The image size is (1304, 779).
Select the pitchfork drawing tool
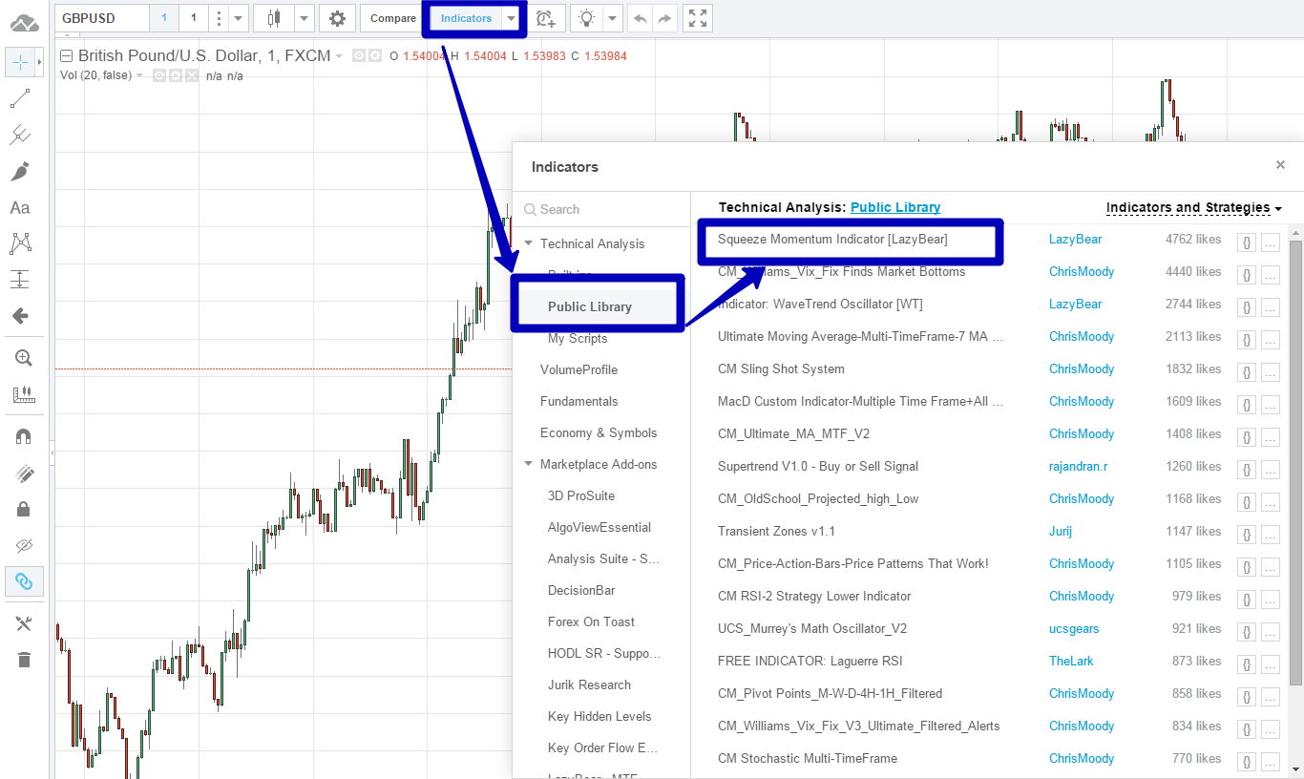pyautogui.click(x=20, y=135)
